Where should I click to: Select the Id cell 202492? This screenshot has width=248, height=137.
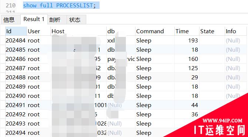(x=16, y=114)
